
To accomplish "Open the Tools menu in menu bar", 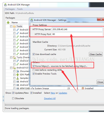I will point(20,9).
